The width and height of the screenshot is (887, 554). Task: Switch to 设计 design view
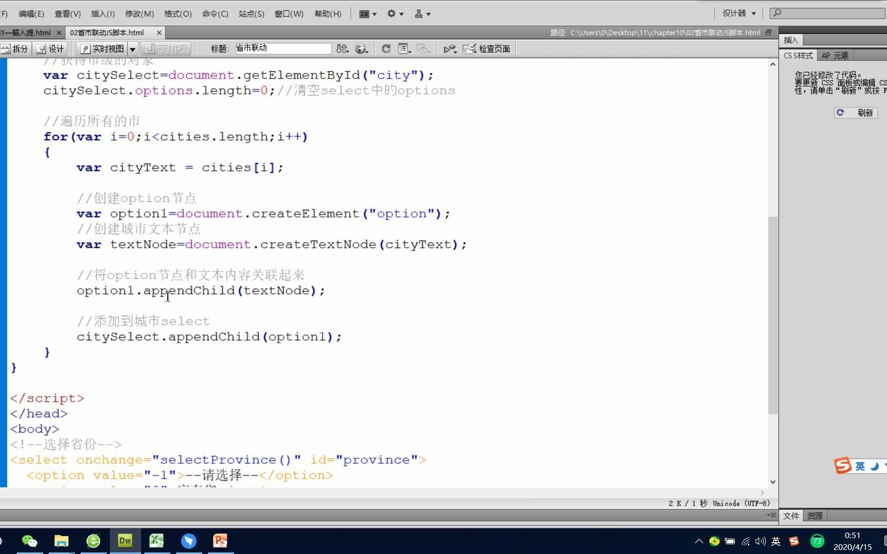click(50, 49)
